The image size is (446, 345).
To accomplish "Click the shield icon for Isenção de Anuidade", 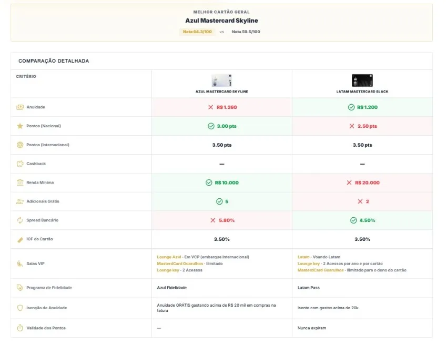I will click(20, 308).
